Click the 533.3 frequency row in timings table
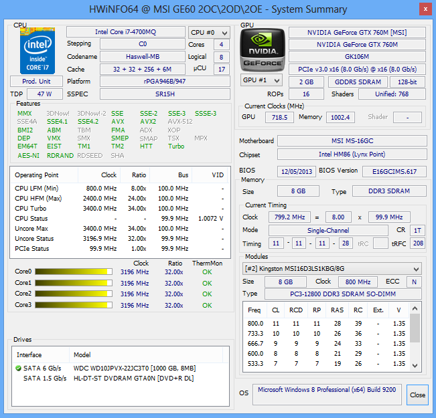Viewport: 436px width, 418px height. point(326,364)
